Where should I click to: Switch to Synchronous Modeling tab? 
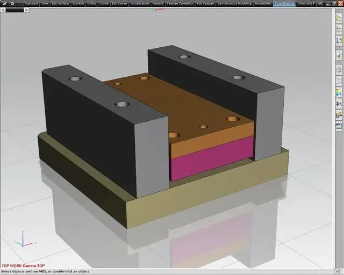(234, 4)
